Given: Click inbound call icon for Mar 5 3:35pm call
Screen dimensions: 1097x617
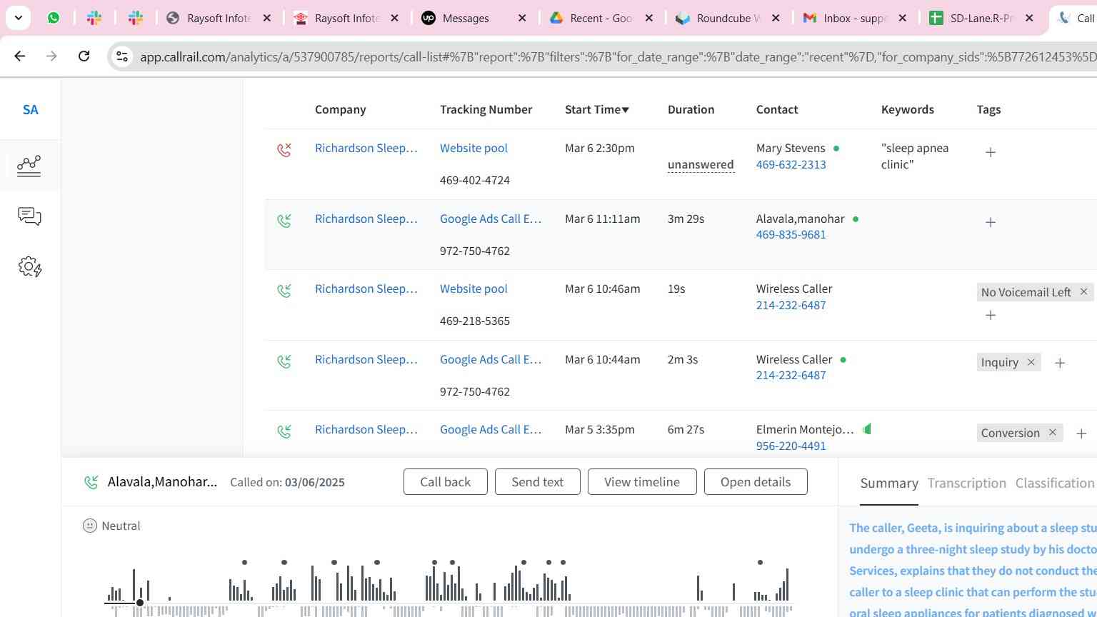Looking at the screenshot, I should (284, 431).
